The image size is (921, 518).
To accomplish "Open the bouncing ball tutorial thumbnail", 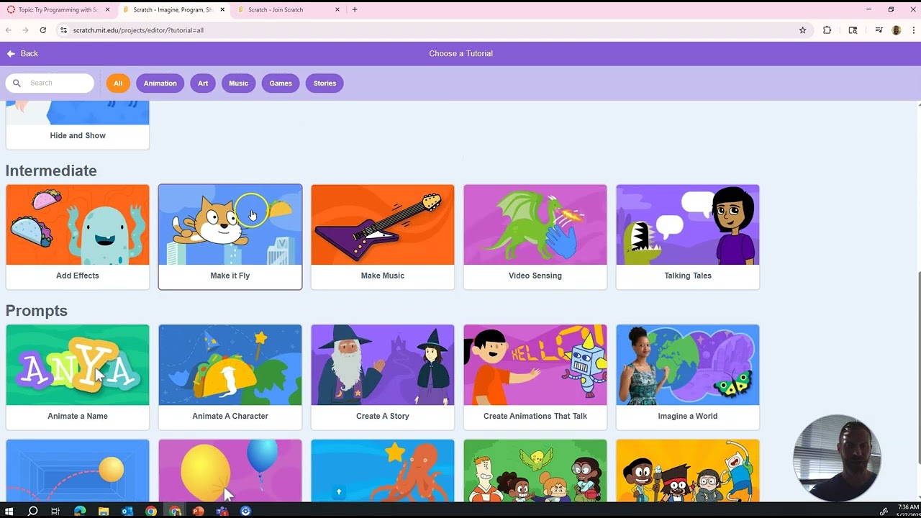I will (x=78, y=471).
